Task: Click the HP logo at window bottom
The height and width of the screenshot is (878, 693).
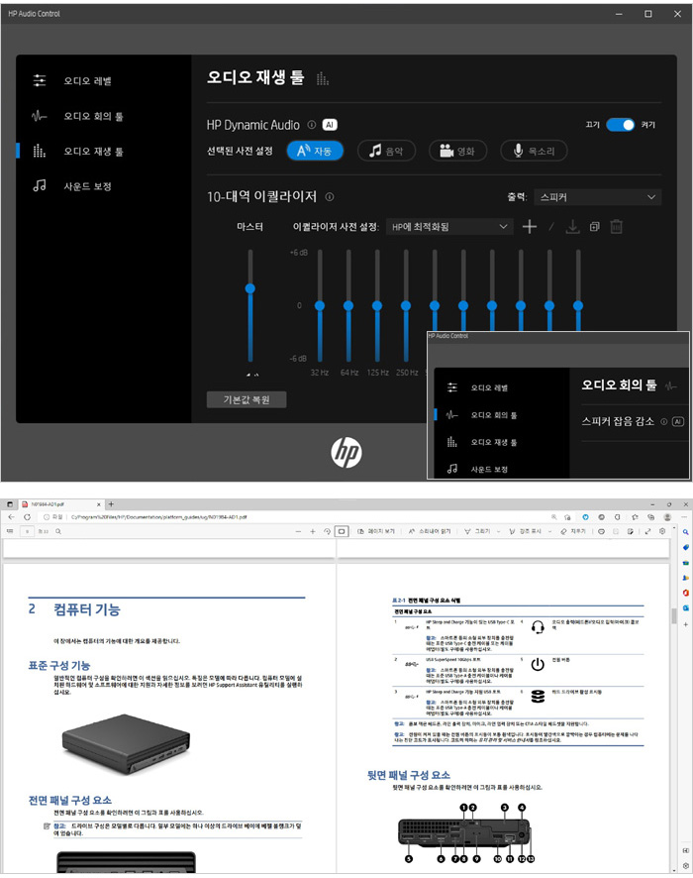Action: click(x=346, y=453)
